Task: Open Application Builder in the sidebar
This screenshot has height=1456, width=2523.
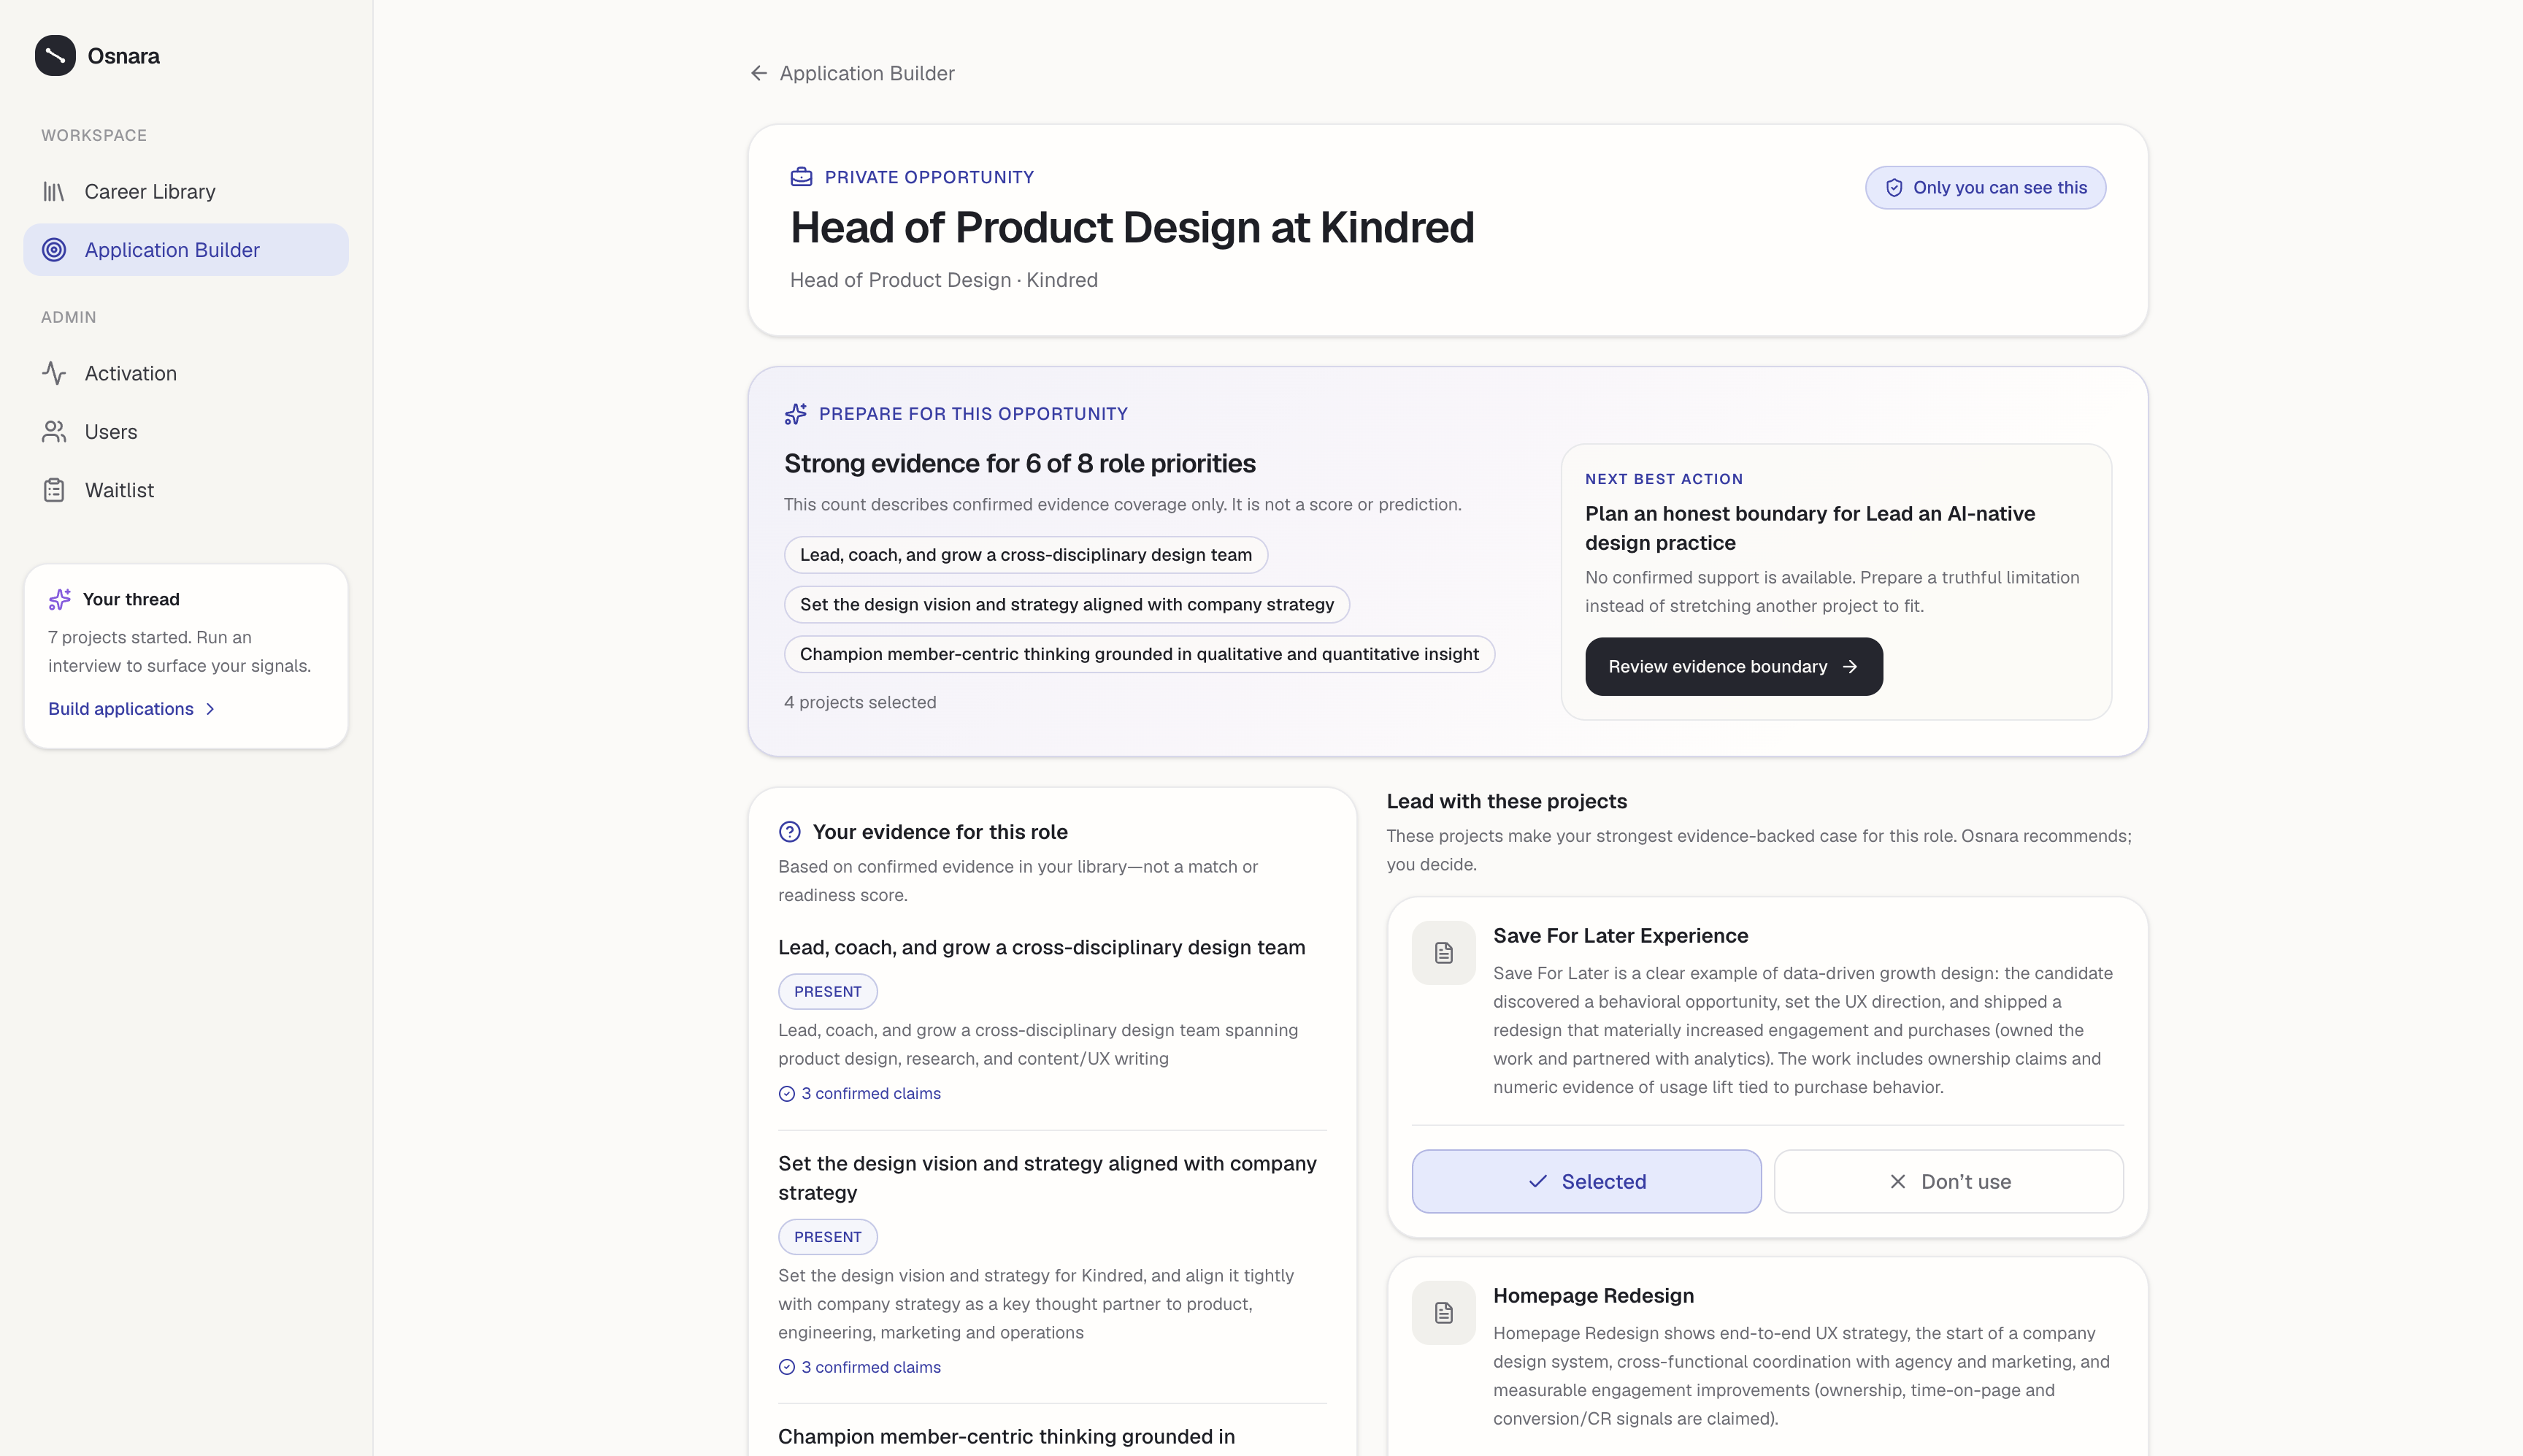Action: click(186, 250)
